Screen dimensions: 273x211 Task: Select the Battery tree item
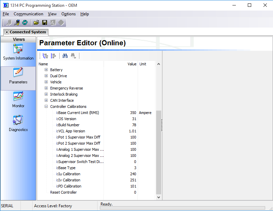point(56,70)
